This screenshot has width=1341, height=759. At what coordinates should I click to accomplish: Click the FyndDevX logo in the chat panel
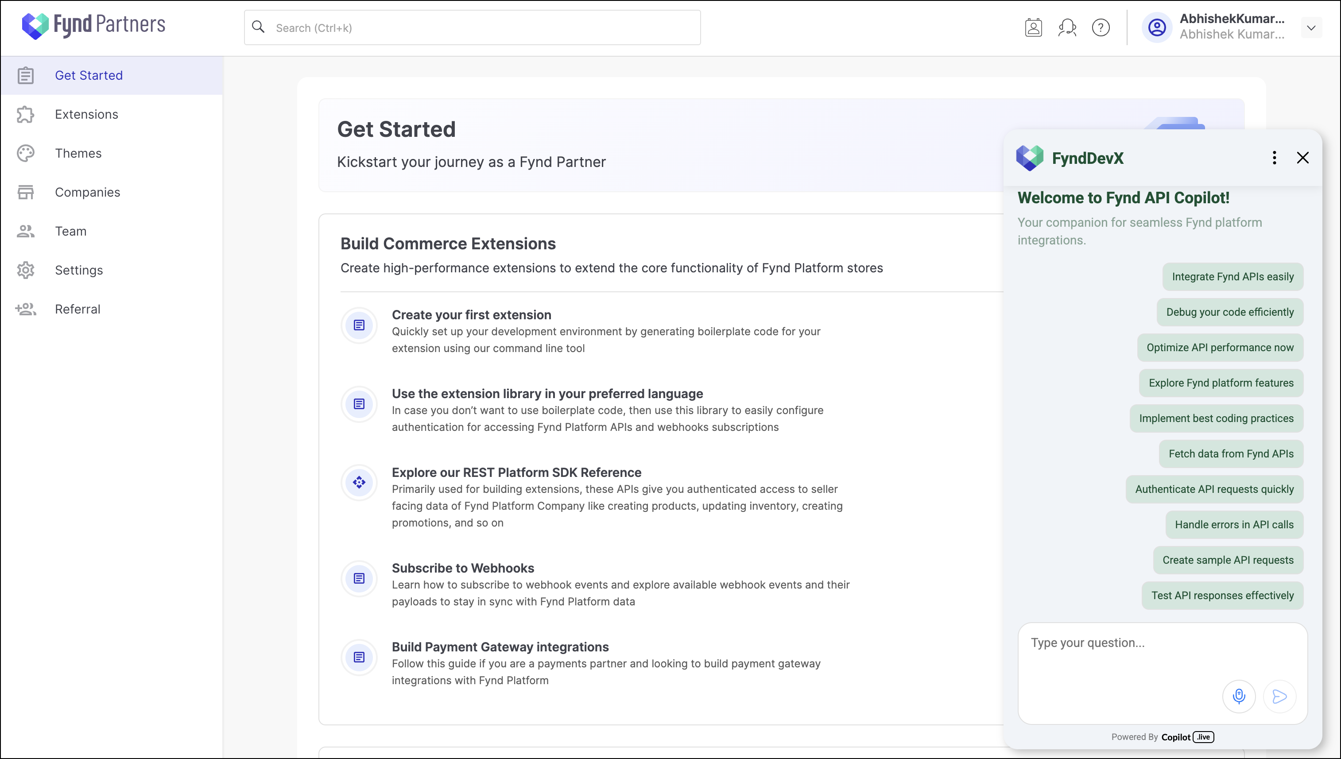click(x=1029, y=158)
